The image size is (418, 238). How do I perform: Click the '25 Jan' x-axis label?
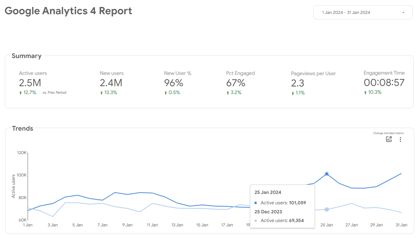(x=327, y=225)
